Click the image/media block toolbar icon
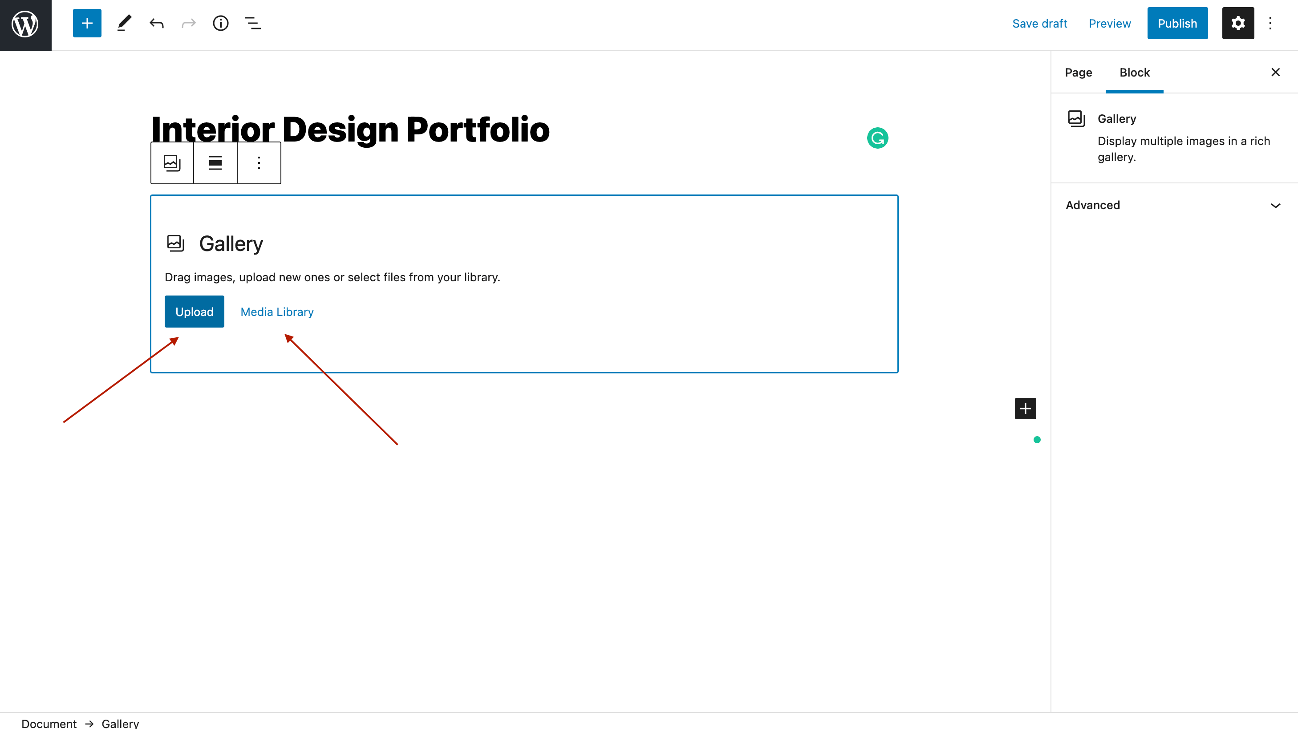The width and height of the screenshot is (1298, 729). coord(172,163)
